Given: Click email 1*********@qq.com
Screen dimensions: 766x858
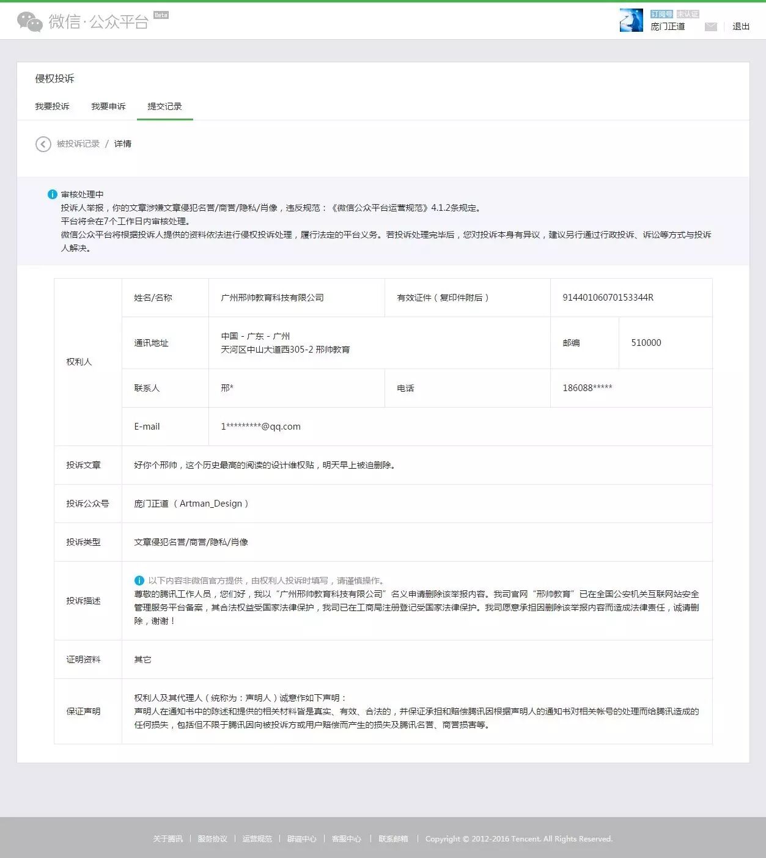Looking at the screenshot, I should [x=260, y=427].
